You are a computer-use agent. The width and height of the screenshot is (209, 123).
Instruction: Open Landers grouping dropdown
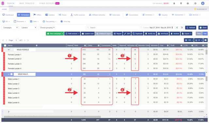[28, 28]
